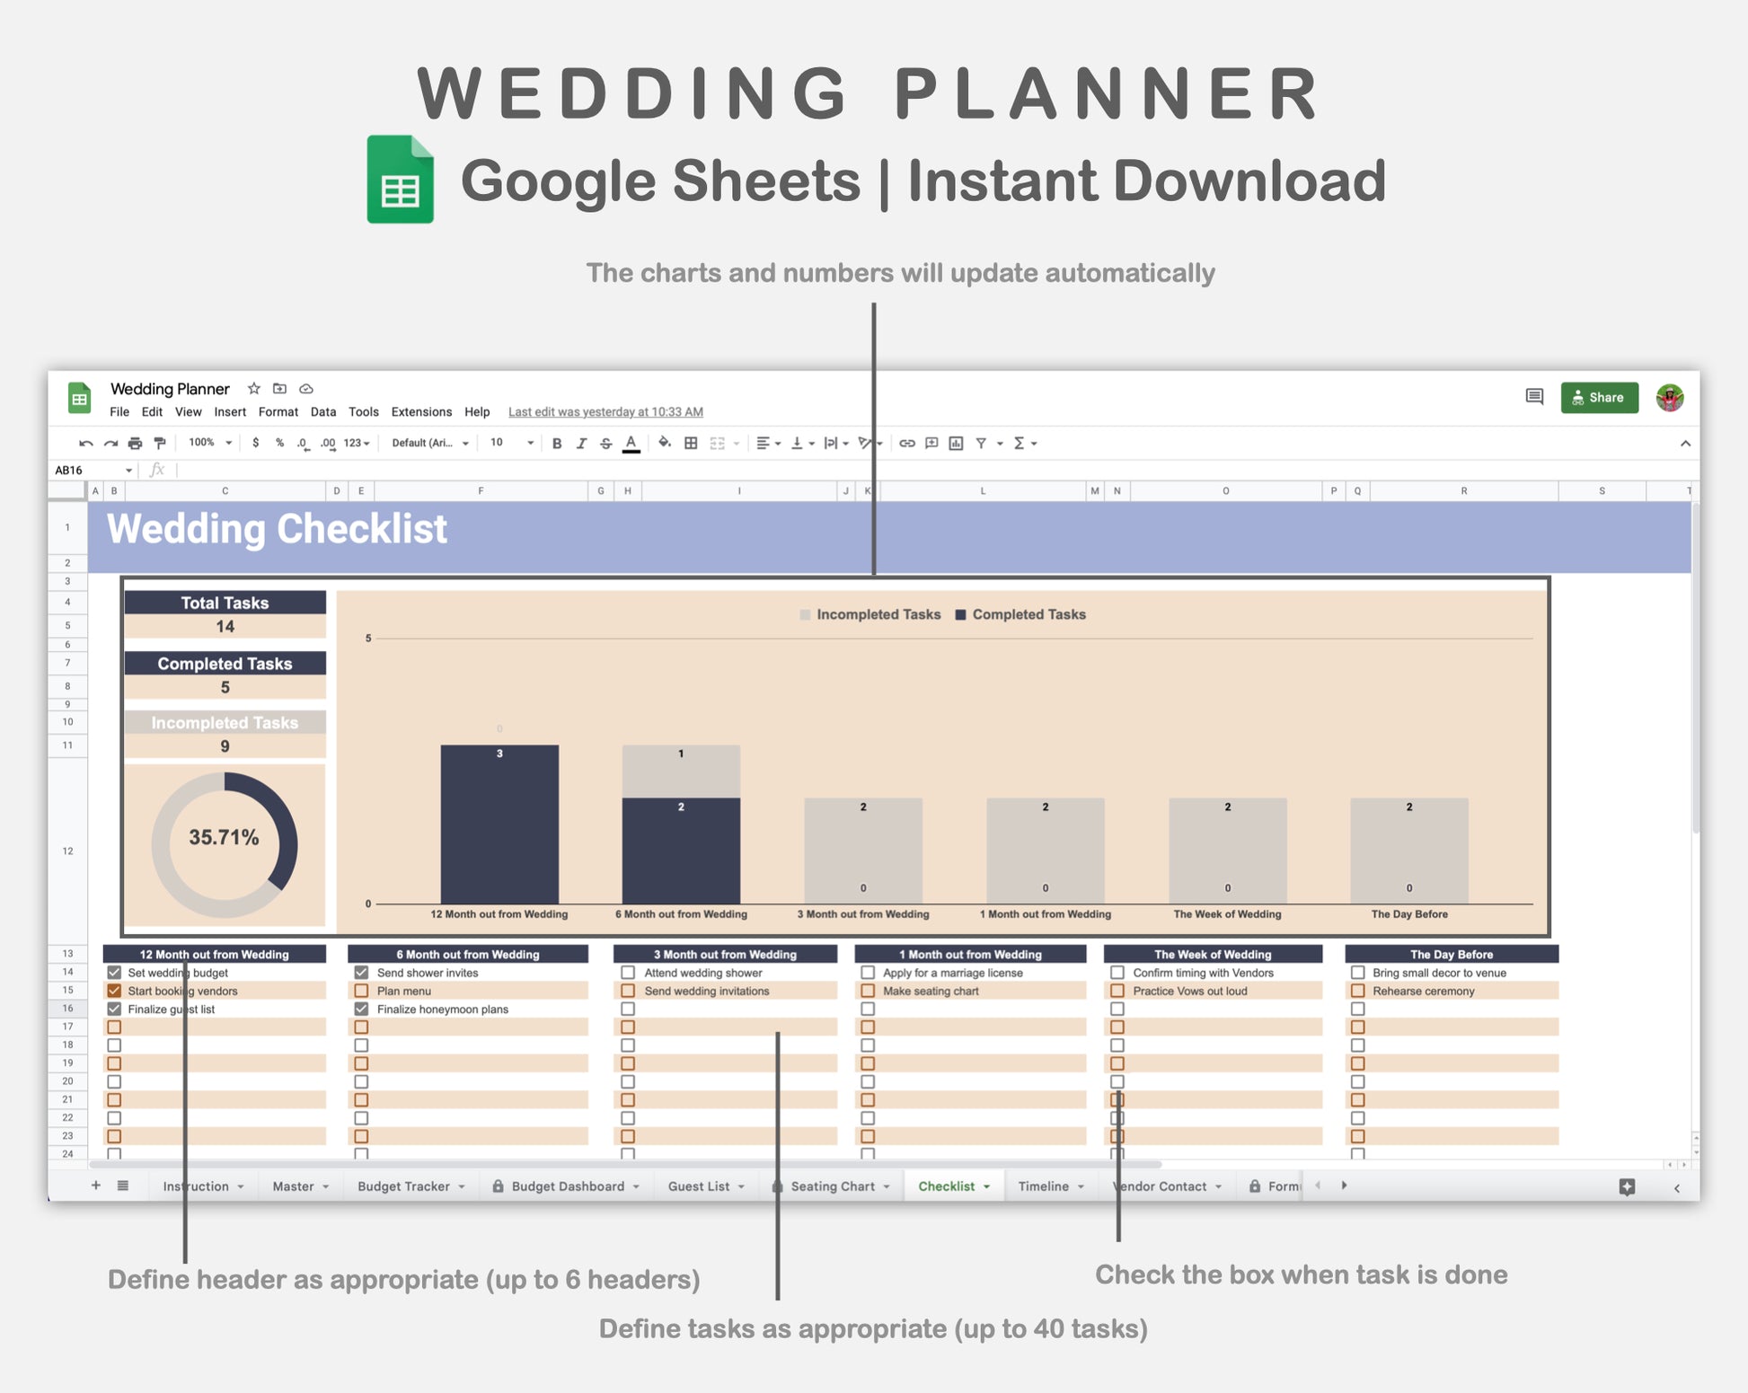Open the borders tool
This screenshot has height=1393, width=1748.
691,443
